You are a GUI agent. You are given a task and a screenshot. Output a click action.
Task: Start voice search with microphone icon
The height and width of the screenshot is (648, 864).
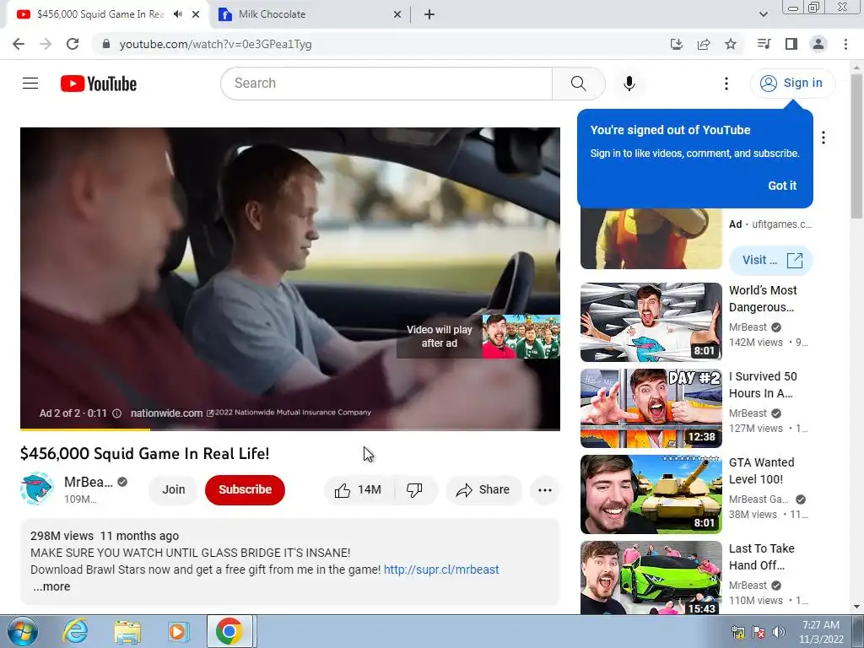point(629,84)
